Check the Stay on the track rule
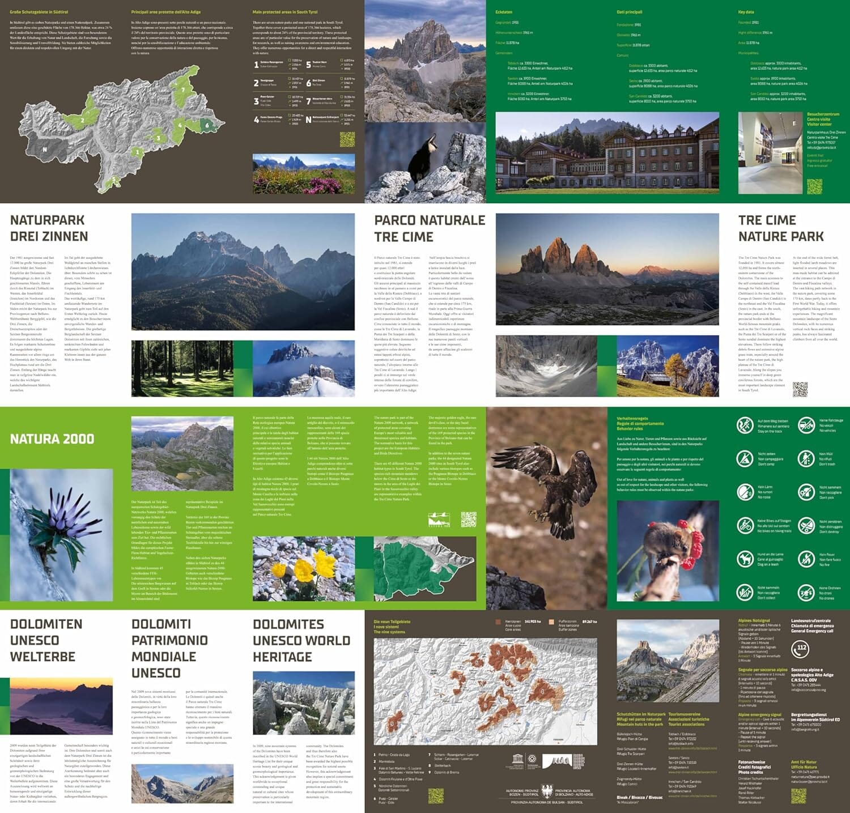850x813 pixels. coord(745,427)
